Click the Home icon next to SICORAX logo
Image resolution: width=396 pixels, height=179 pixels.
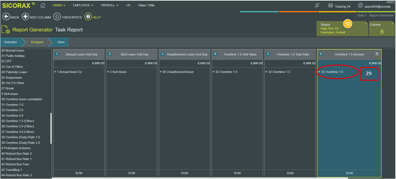(x=43, y=5)
